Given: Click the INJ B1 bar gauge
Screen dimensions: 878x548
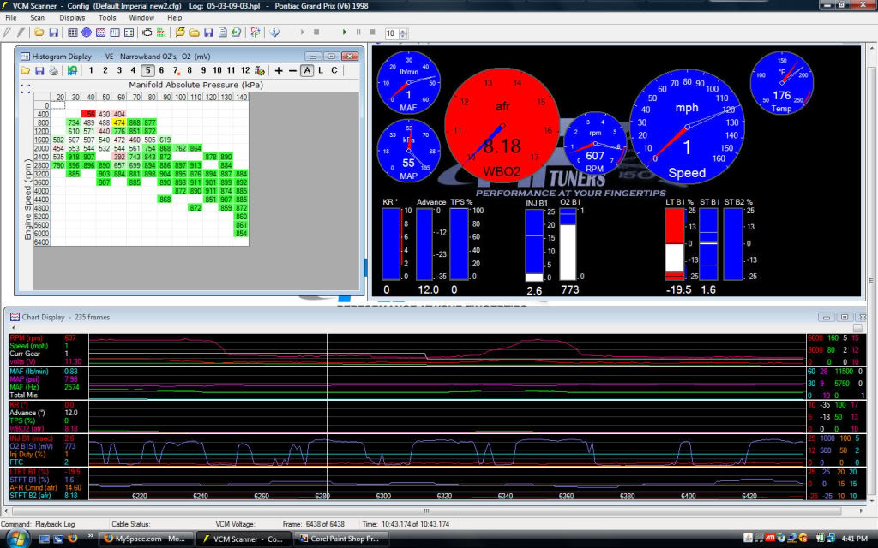Looking at the screenshot, I should tap(534, 244).
